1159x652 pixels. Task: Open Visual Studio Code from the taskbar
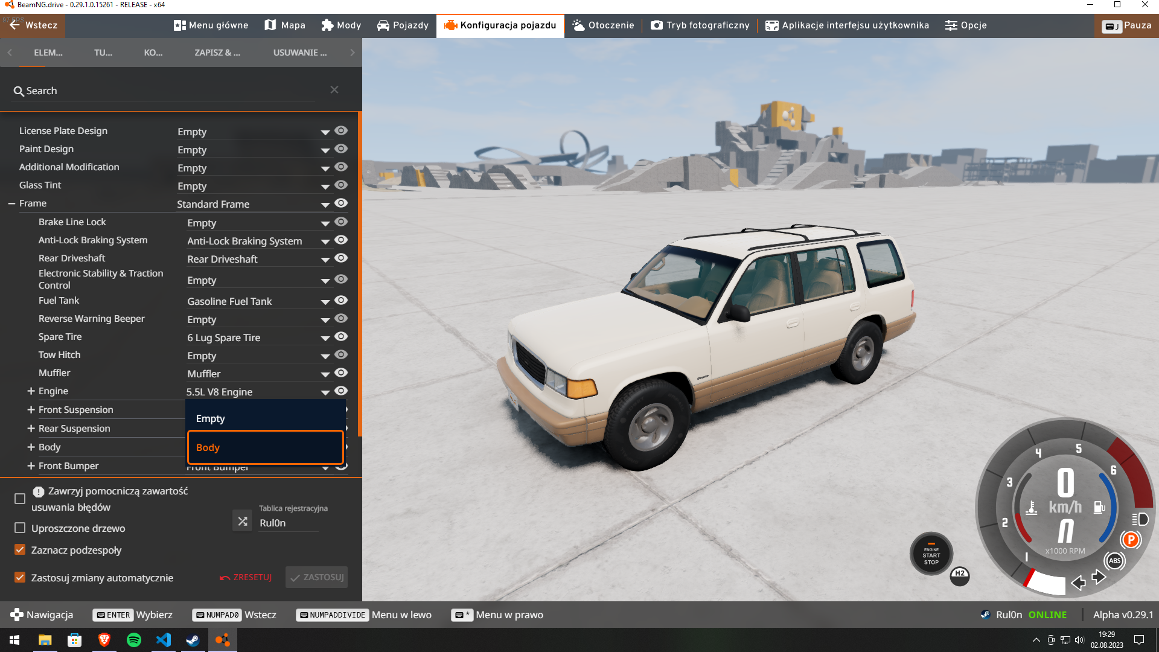[164, 640]
